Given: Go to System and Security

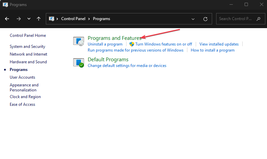Looking at the screenshot, I should [x=27, y=47].
